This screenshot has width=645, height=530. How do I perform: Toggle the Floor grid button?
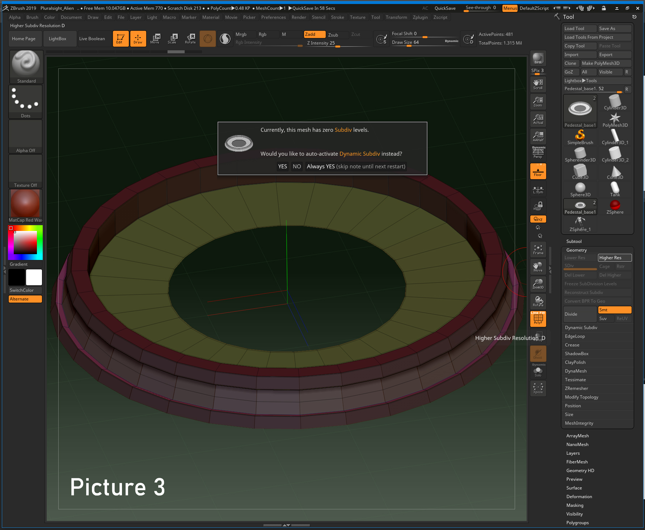(x=538, y=171)
